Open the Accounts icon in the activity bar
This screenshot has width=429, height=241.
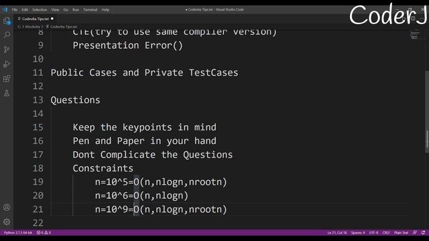click(7, 208)
